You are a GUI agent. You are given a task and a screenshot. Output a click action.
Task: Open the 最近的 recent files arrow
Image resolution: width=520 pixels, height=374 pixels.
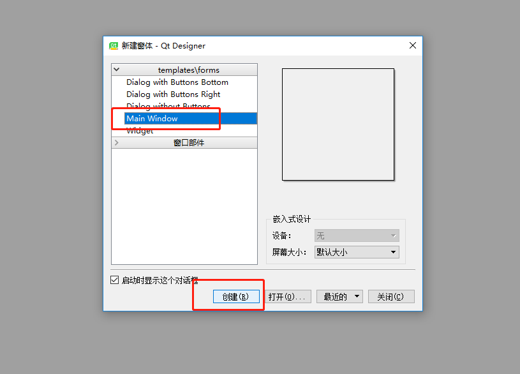pos(357,296)
